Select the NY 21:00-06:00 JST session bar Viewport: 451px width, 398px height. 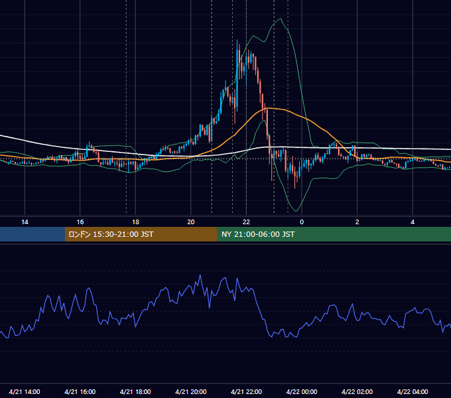coord(334,234)
